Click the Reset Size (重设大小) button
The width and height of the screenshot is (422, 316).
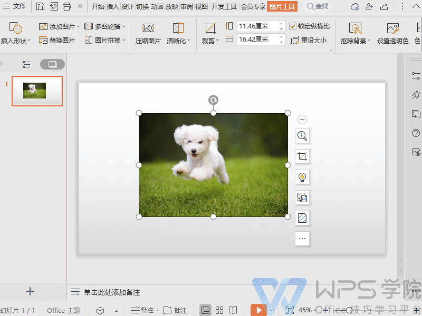pyautogui.click(x=309, y=41)
